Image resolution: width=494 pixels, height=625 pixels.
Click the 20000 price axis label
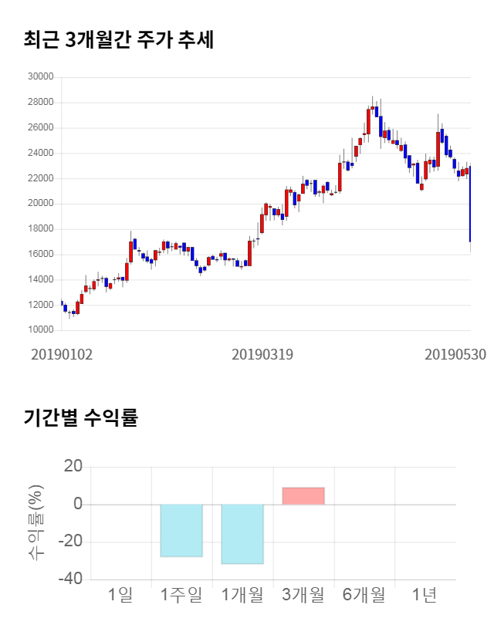tap(40, 204)
